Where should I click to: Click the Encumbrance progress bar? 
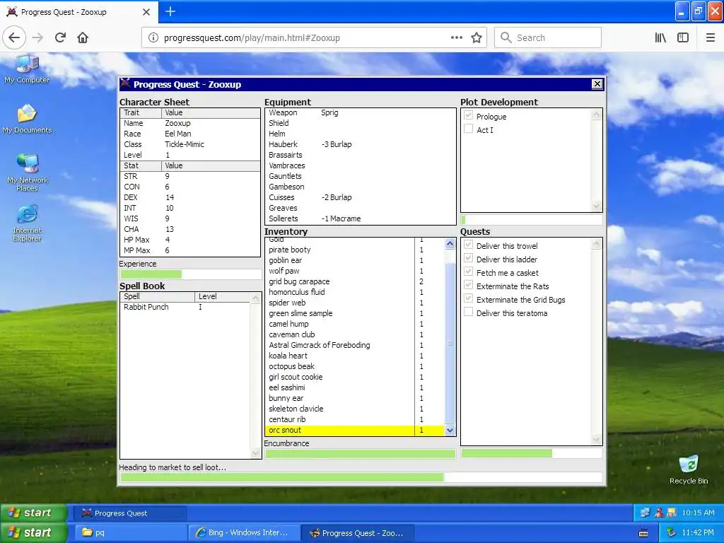360,454
